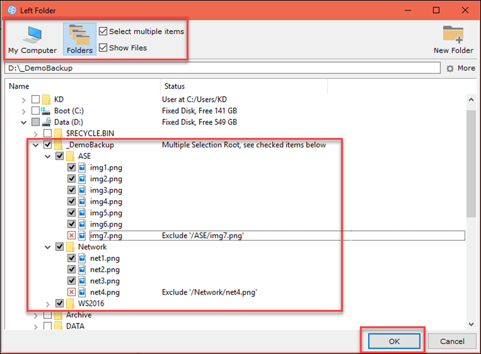Collapse the Network folder node
Screen dimensions: 481x354
(x=48, y=248)
